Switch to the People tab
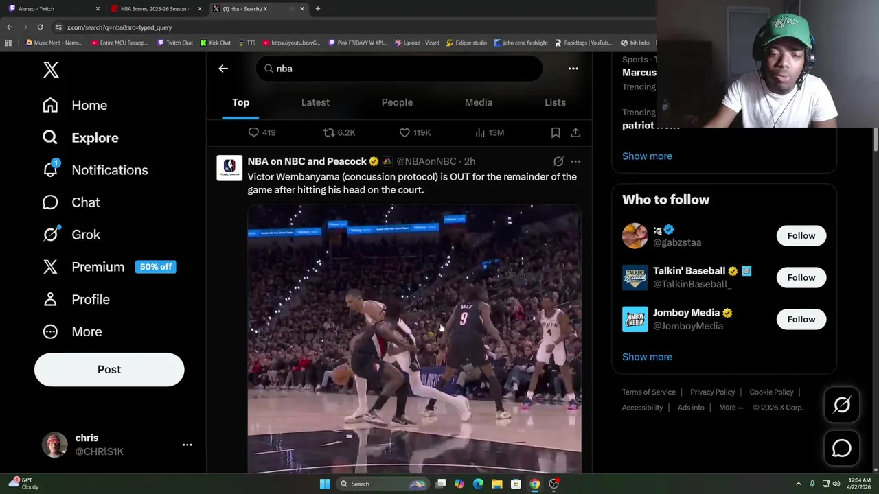The width and height of the screenshot is (879, 494). 397,102
